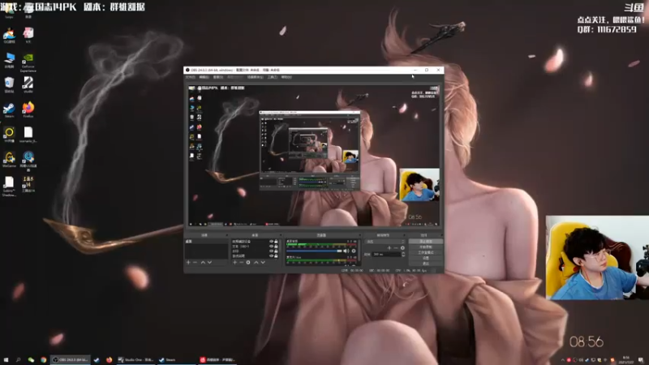Toggle lock icon on third source row
The width and height of the screenshot is (649, 365).
coord(276,251)
